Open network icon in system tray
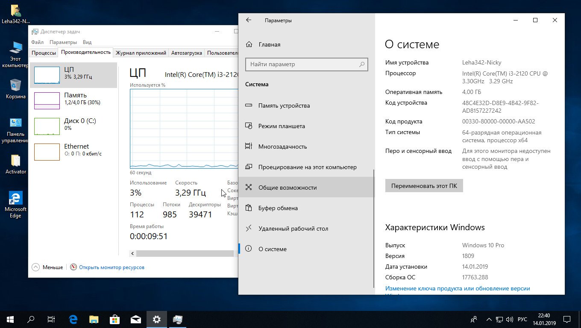The image size is (581, 328). click(x=499, y=319)
